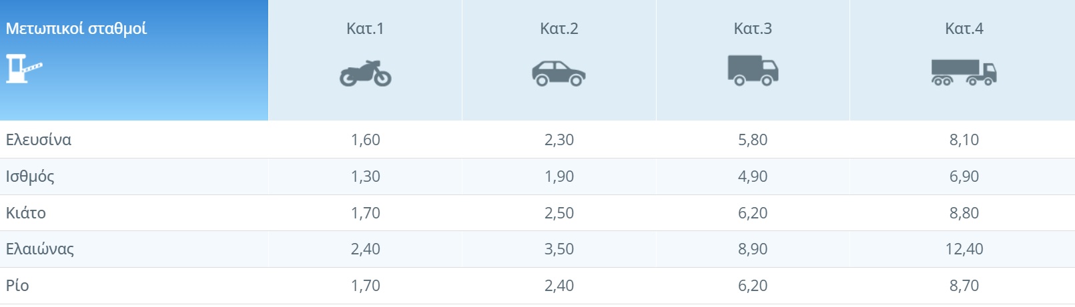Select the Κιάτο station row name
The image size is (1075, 307).
(26, 213)
